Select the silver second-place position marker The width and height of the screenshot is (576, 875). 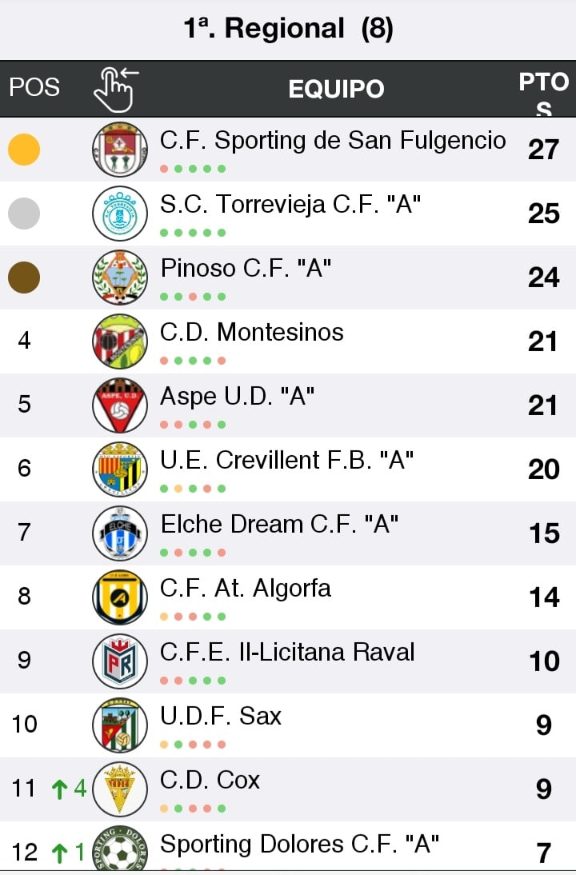click(24, 214)
